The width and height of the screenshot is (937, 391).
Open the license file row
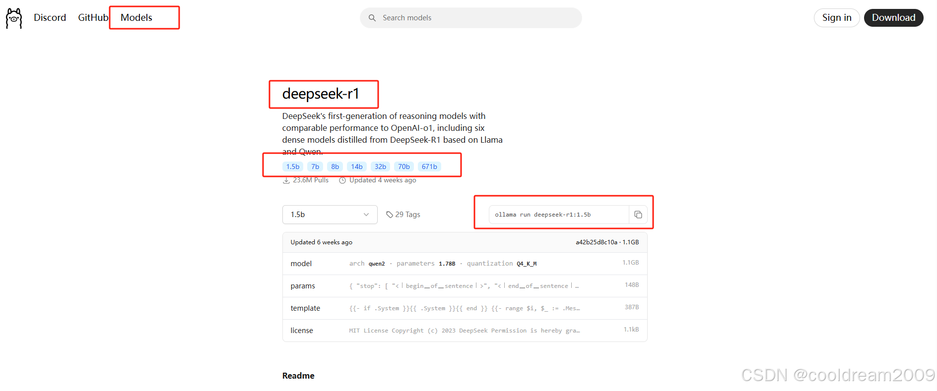tap(465, 331)
